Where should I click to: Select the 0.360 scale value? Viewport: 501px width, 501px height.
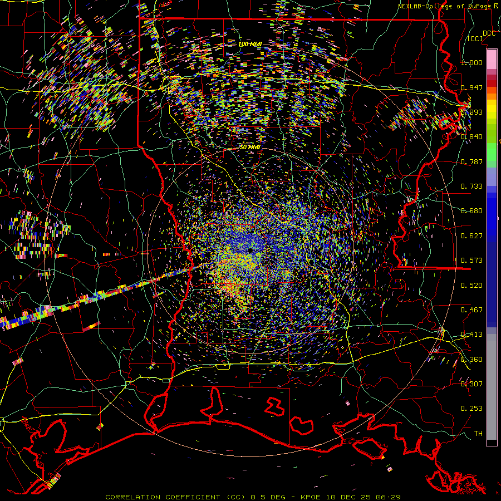471,359
